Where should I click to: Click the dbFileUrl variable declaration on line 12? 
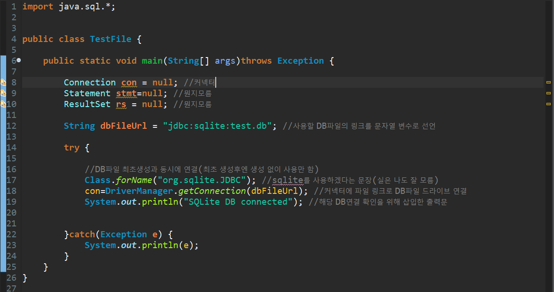123,126
